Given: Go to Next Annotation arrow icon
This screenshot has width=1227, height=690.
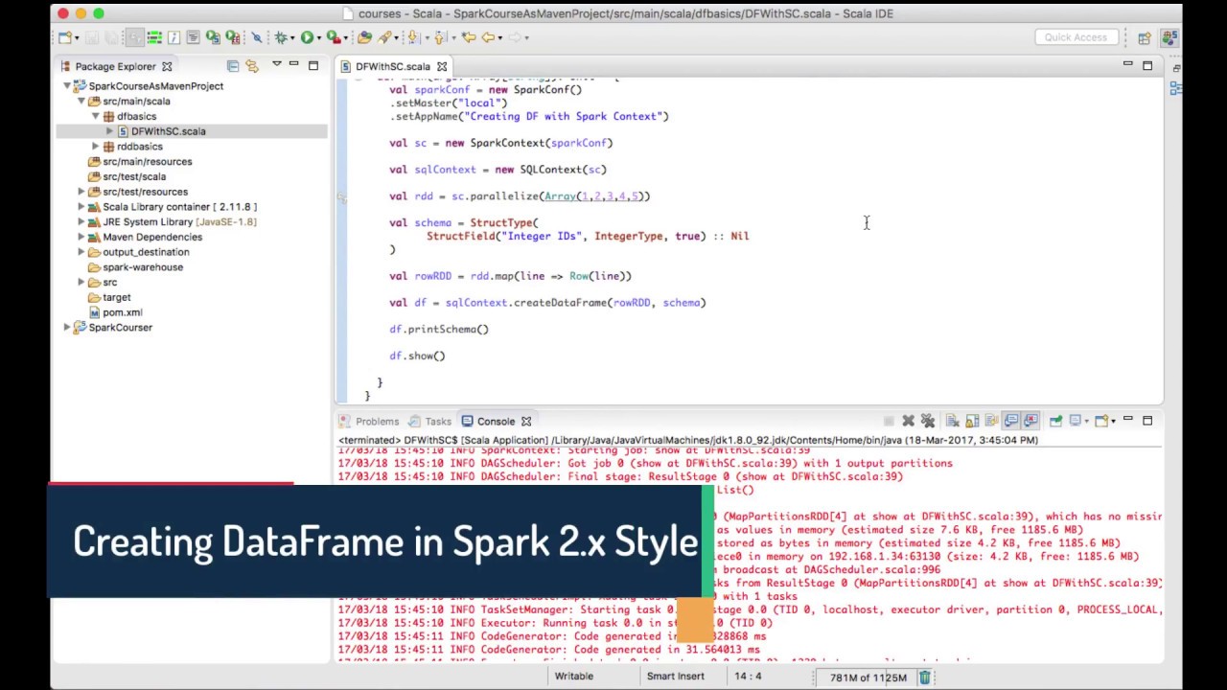Looking at the screenshot, I should tap(413, 37).
